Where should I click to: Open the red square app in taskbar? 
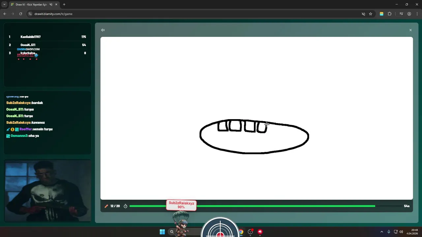pyautogui.click(x=260, y=232)
